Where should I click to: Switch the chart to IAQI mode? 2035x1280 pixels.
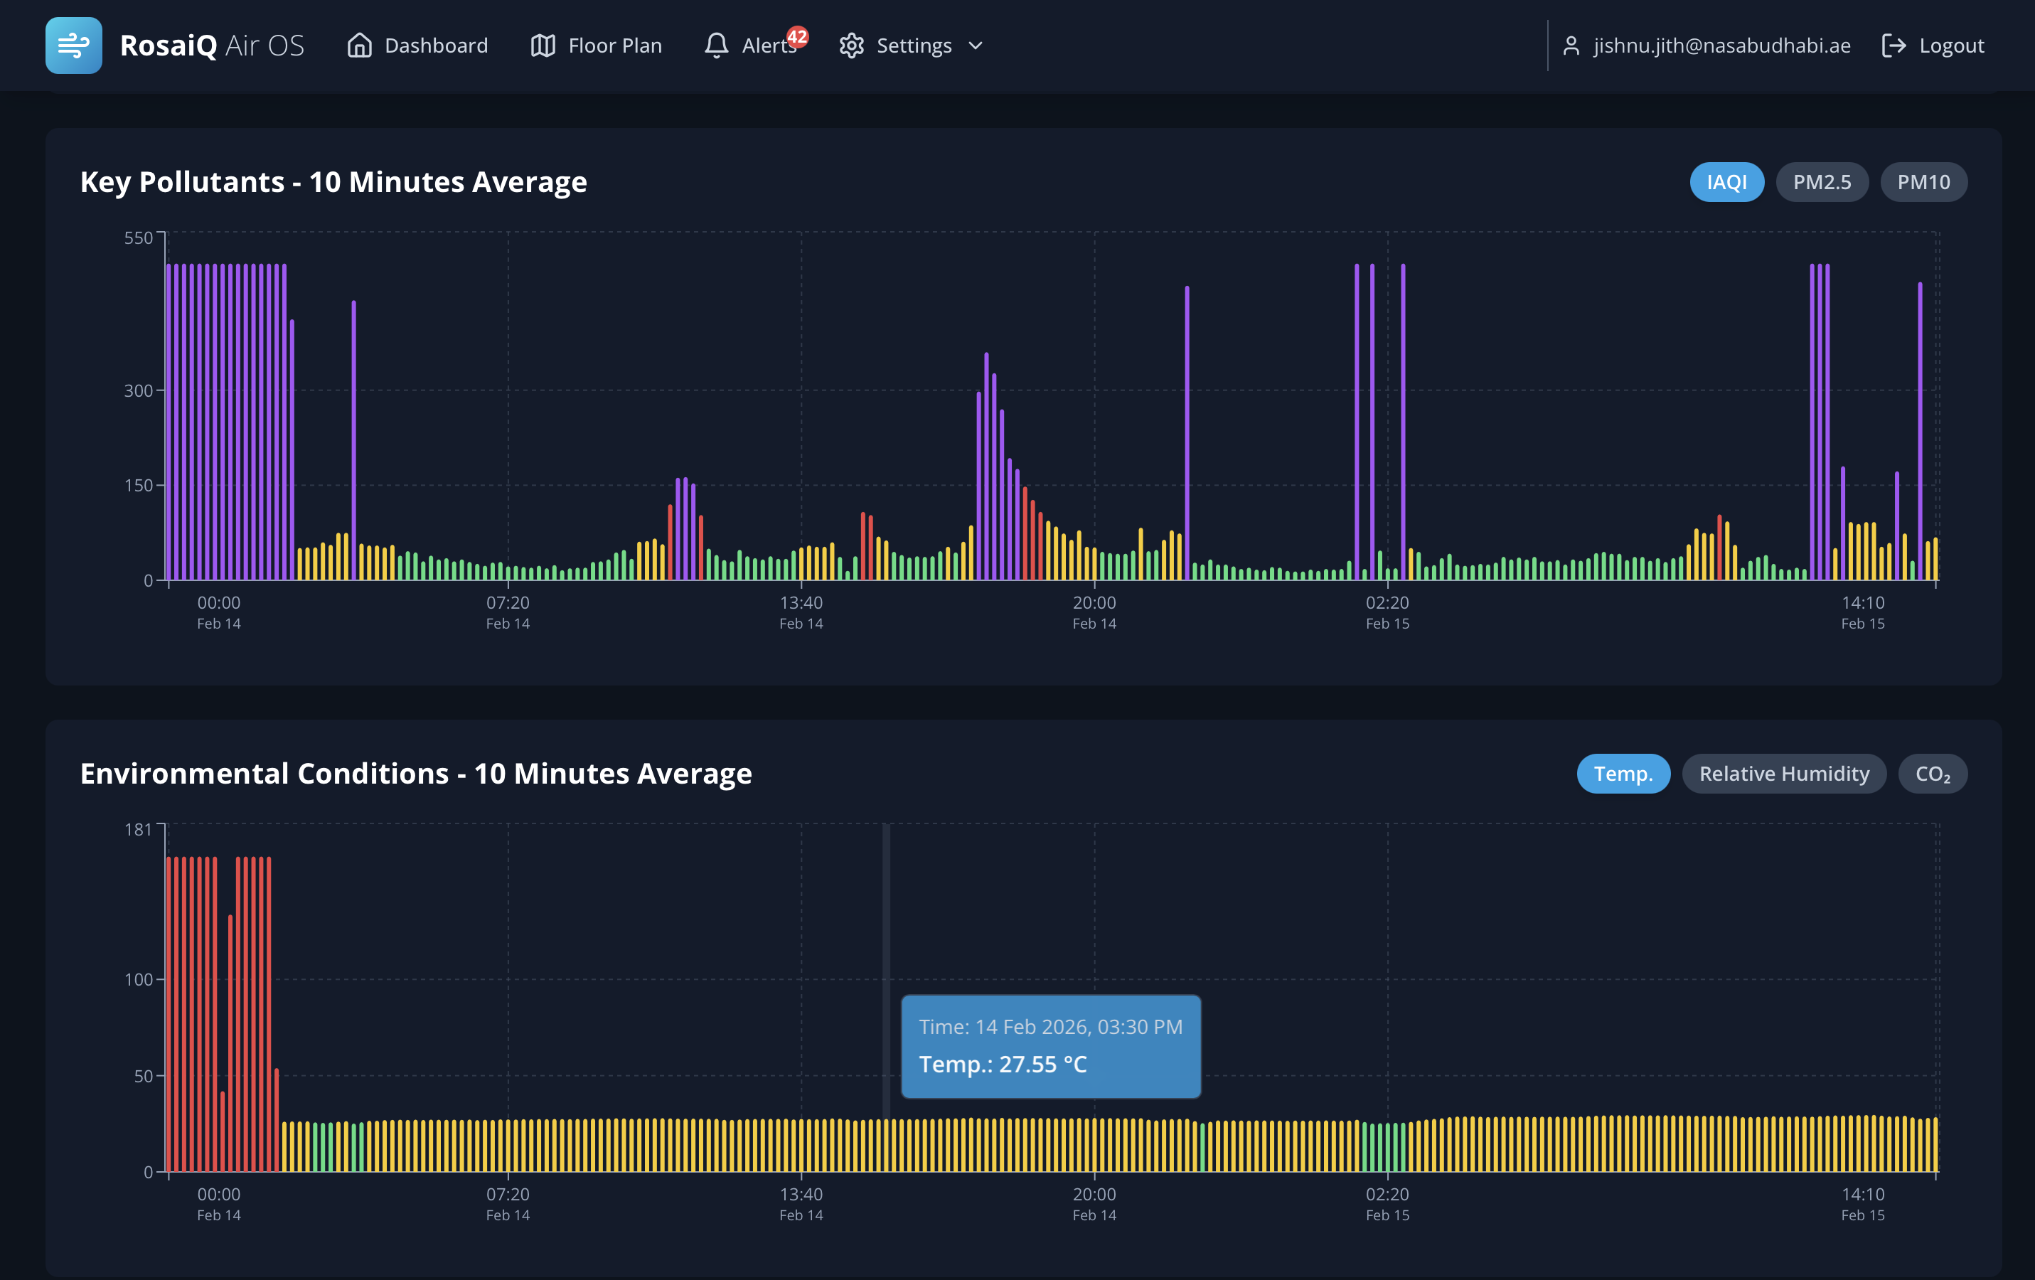point(1726,181)
